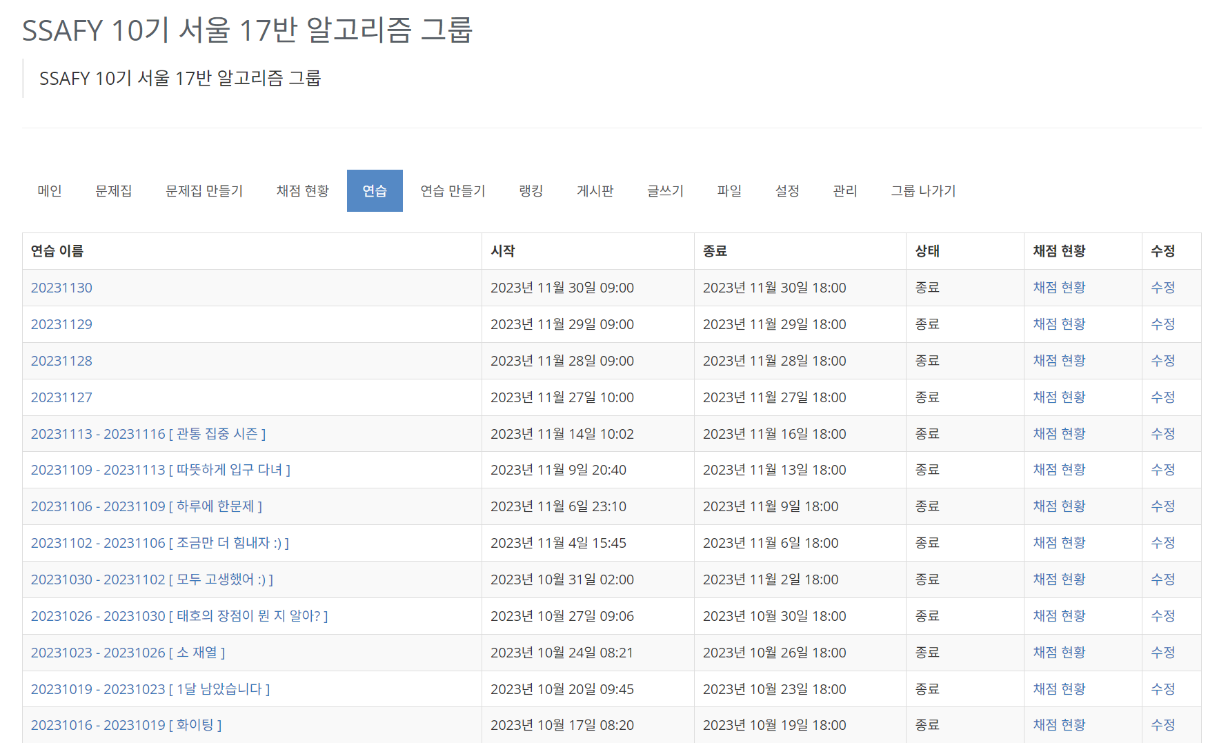Edit practice 20231128 via 수정
Image resolution: width=1208 pixels, height=743 pixels.
click(x=1162, y=361)
